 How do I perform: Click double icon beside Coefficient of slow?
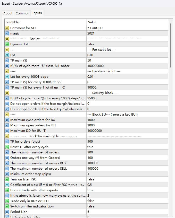[7, 185]
